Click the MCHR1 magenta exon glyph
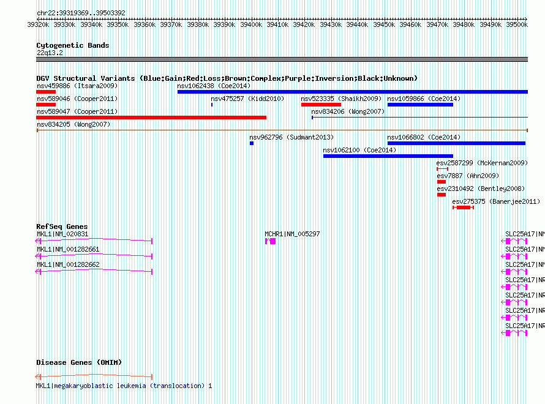 point(271,241)
